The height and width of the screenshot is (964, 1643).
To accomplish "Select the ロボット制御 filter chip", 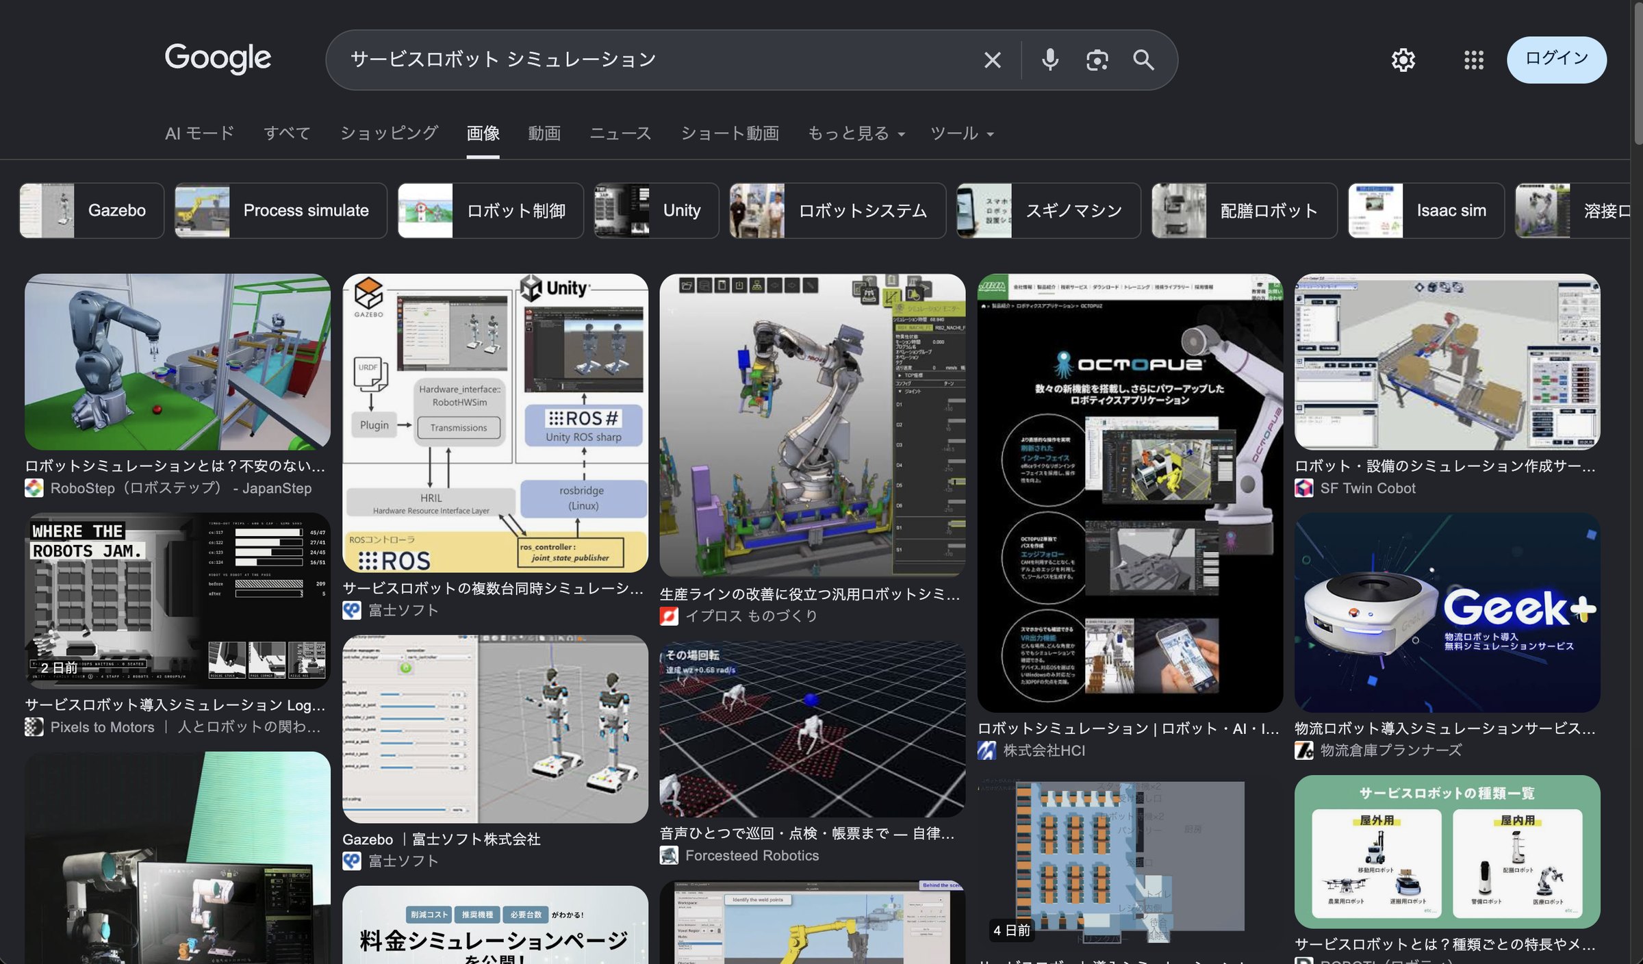I will tap(490, 211).
